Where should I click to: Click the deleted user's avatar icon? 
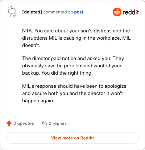coord(12,12)
